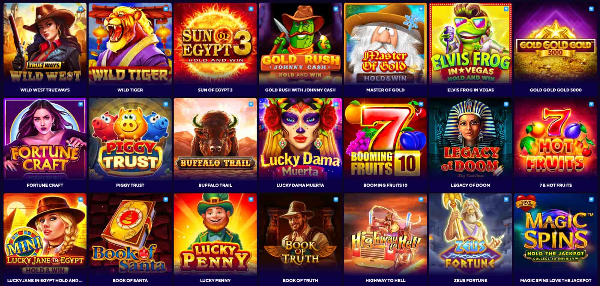This screenshot has width=600, height=286.
Task: Open Lucky Dama Muerta game artwork
Action: [x=300, y=139]
